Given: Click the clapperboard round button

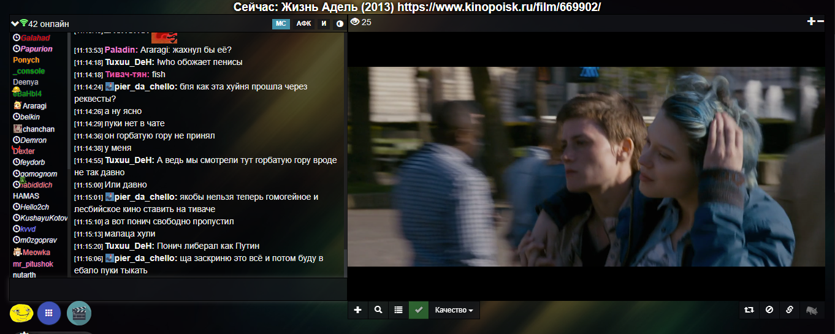Looking at the screenshot, I should (79, 313).
